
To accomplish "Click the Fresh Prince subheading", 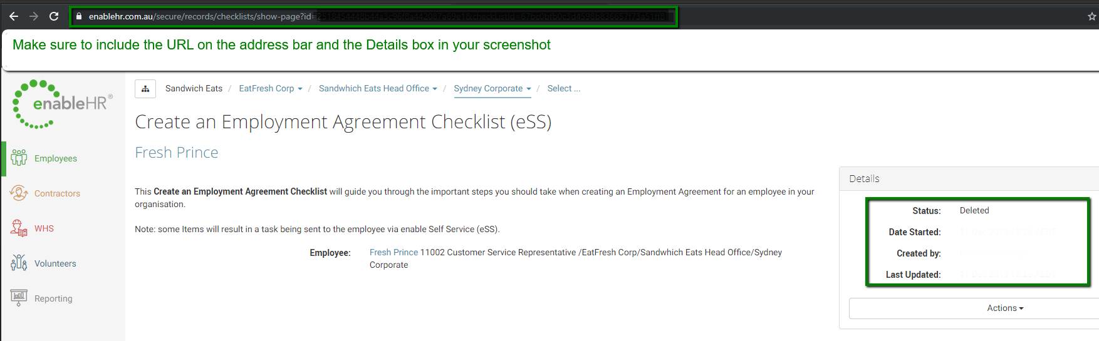I will pos(177,152).
